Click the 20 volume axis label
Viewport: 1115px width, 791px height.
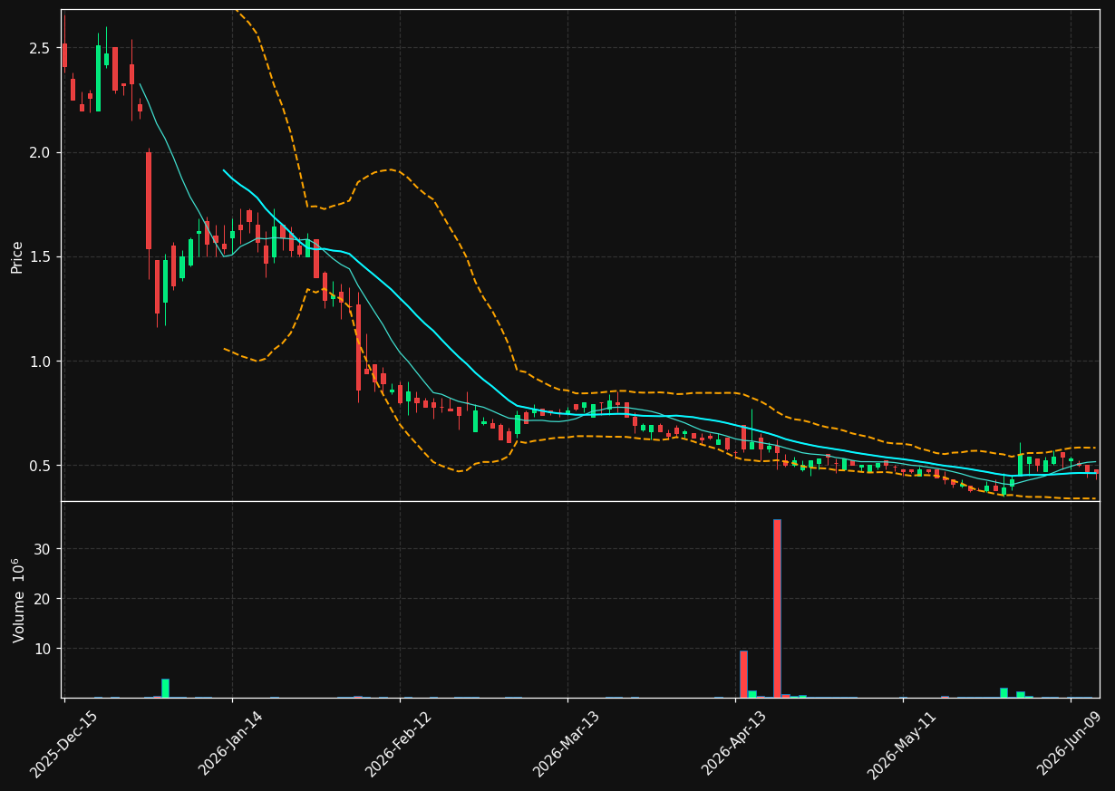click(43, 599)
